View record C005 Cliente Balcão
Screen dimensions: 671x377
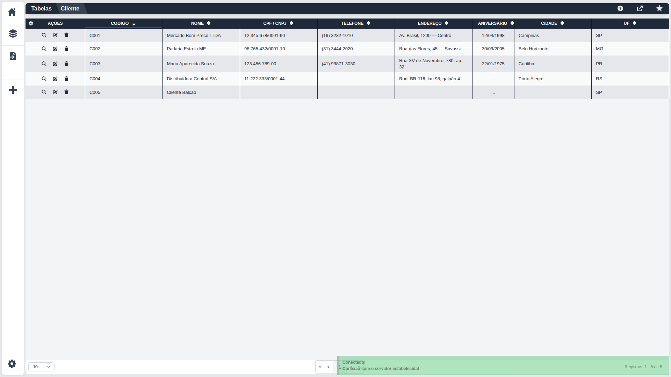tap(44, 92)
